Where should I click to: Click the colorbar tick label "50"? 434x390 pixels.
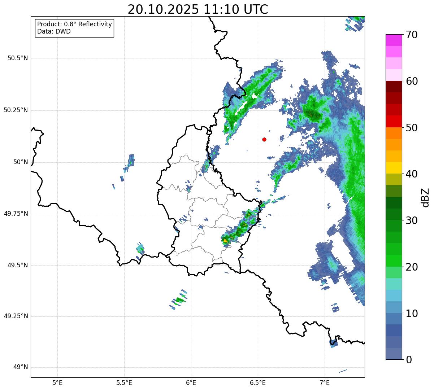[412, 128]
